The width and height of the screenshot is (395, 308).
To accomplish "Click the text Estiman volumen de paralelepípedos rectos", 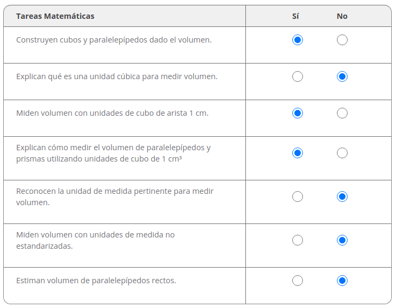I will 96,281.
